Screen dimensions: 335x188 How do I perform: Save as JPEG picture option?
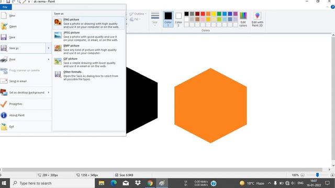point(88,36)
